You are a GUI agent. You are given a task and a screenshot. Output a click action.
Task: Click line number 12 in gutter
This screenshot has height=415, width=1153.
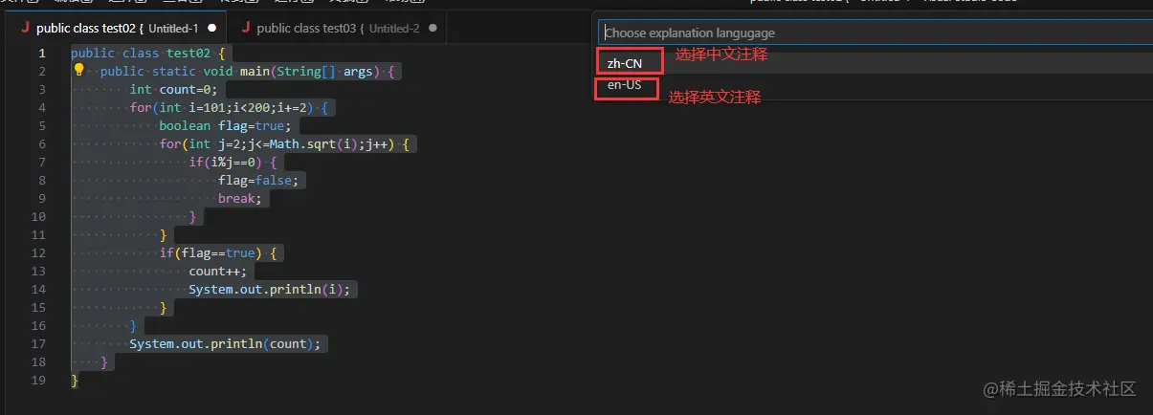[38, 252]
